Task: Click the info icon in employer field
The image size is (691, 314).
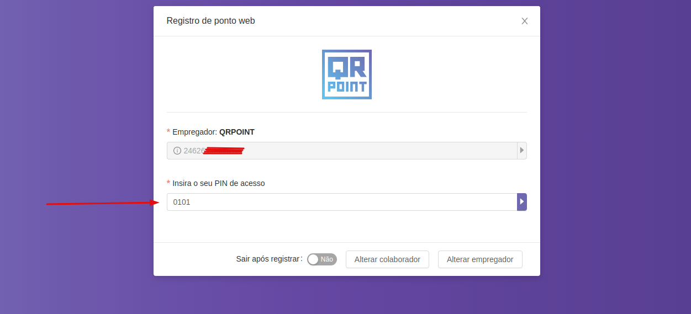Action: 177,151
